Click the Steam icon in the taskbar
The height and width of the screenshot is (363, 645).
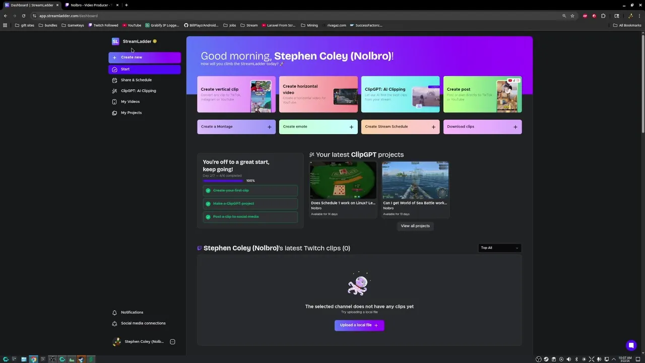[x=81, y=359]
